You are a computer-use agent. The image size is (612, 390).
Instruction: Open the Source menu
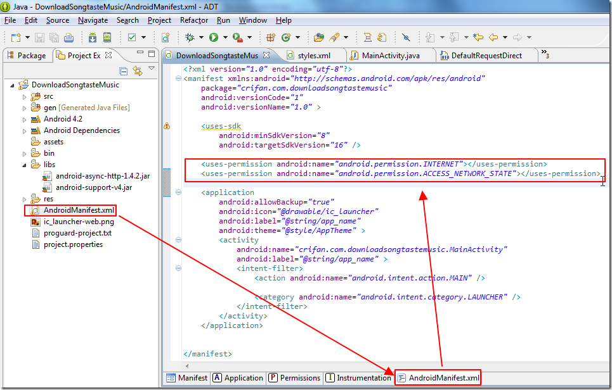point(57,20)
